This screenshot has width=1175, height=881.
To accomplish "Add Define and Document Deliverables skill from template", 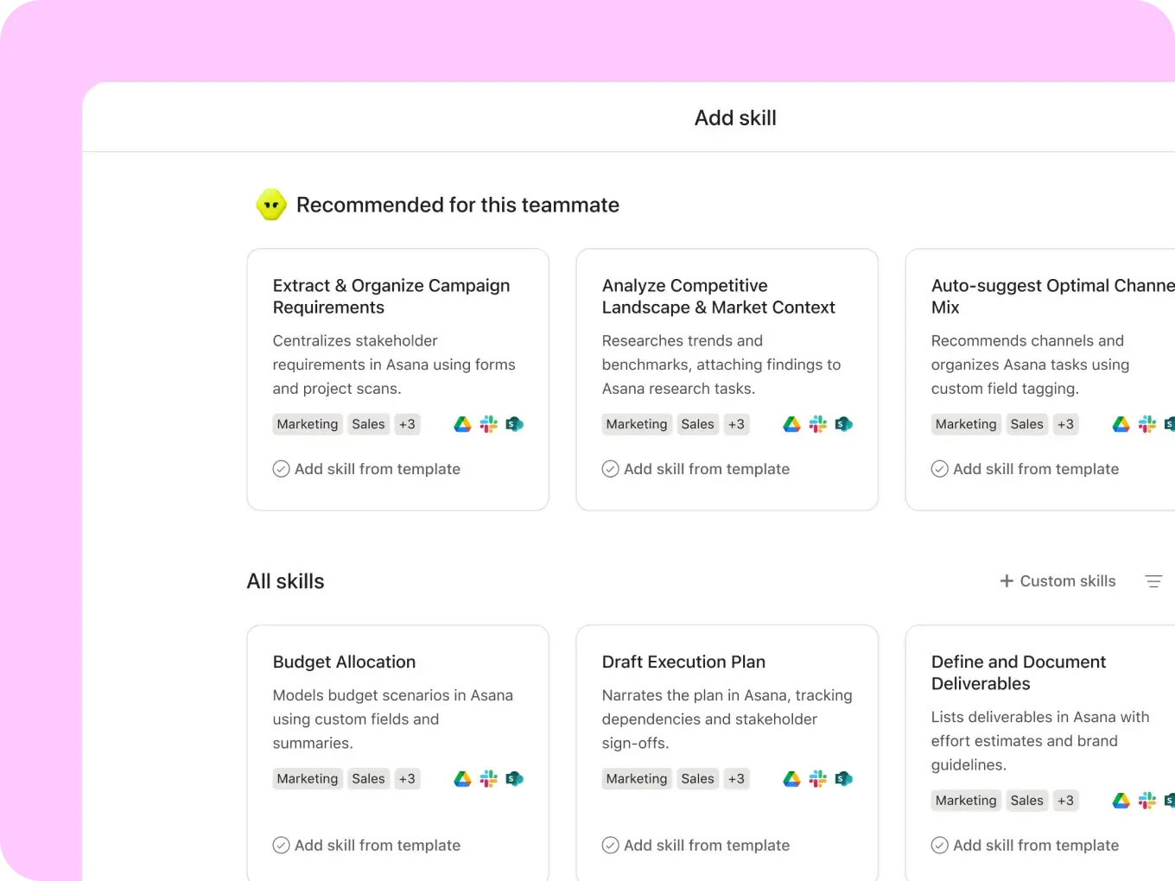I will [x=1025, y=846].
